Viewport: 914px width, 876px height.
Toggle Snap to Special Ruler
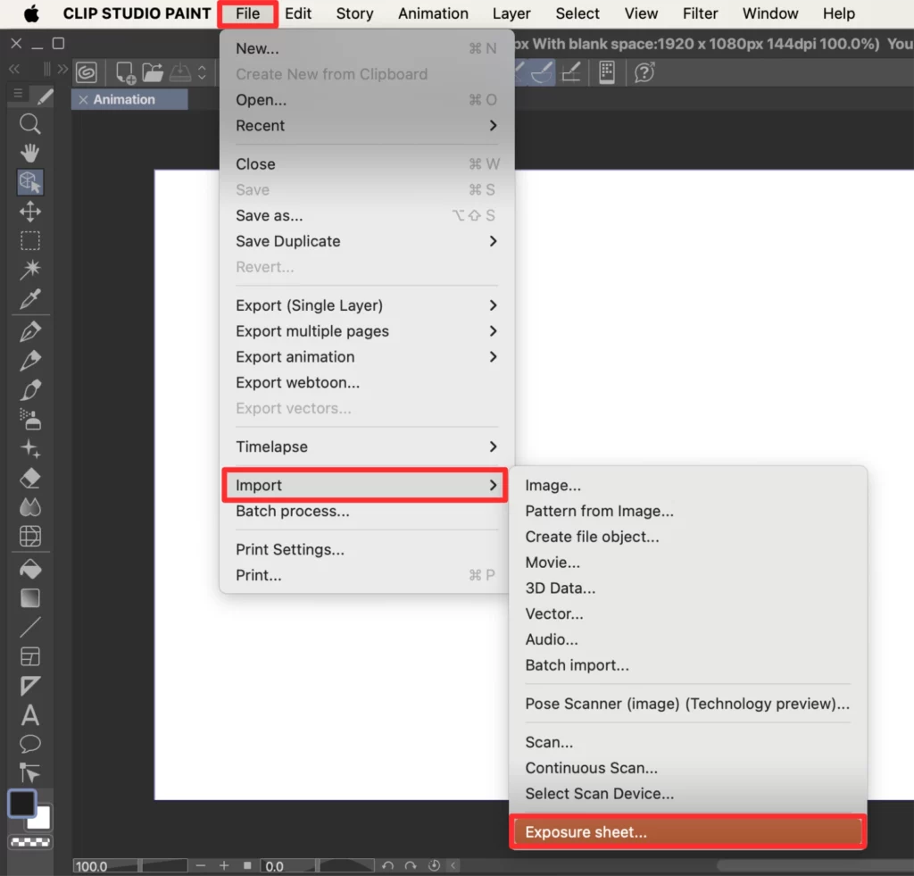[543, 72]
